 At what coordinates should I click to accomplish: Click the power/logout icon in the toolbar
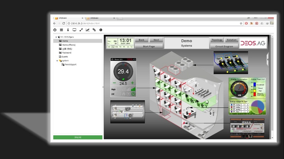click(x=55, y=30)
